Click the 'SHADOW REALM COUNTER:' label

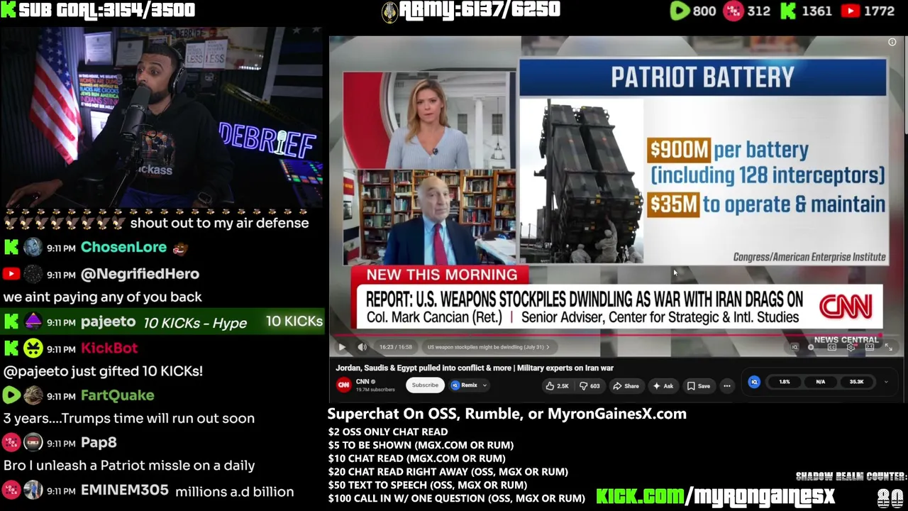pos(851,476)
